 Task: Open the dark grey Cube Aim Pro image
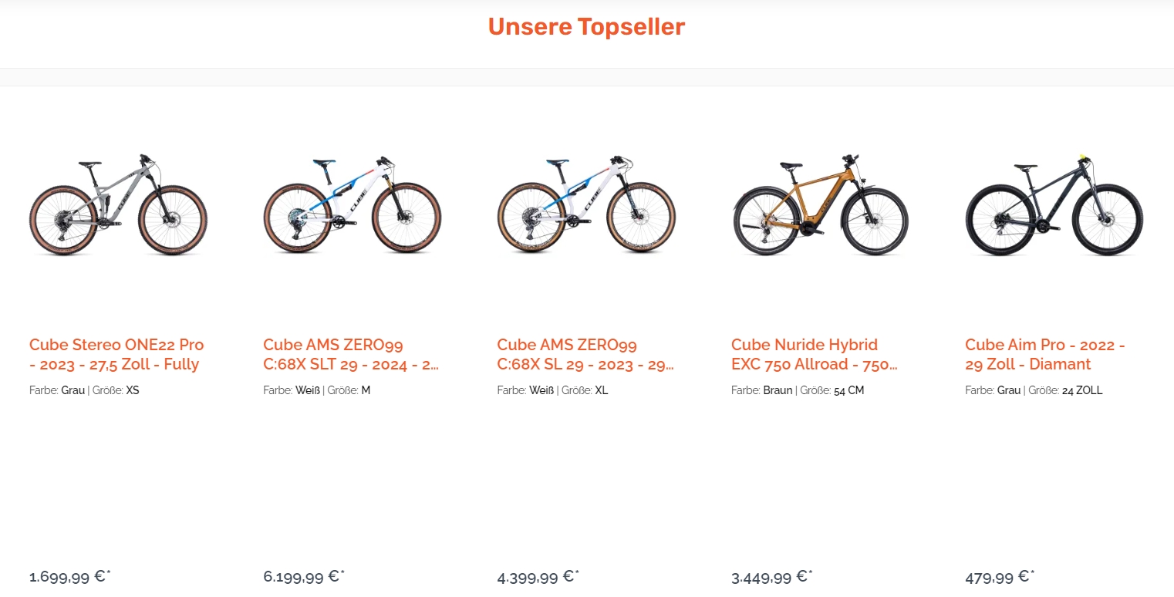click(1054, 204)
